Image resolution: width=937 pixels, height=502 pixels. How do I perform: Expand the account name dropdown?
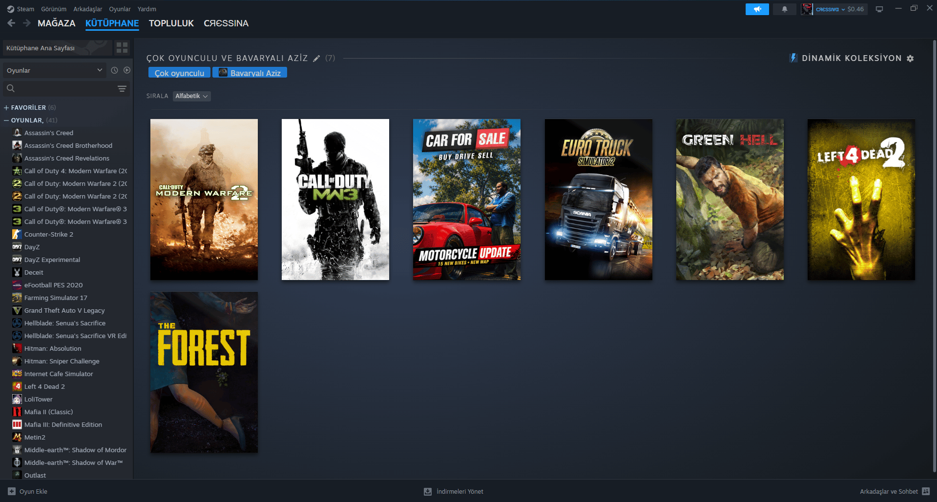pos(830,9)
